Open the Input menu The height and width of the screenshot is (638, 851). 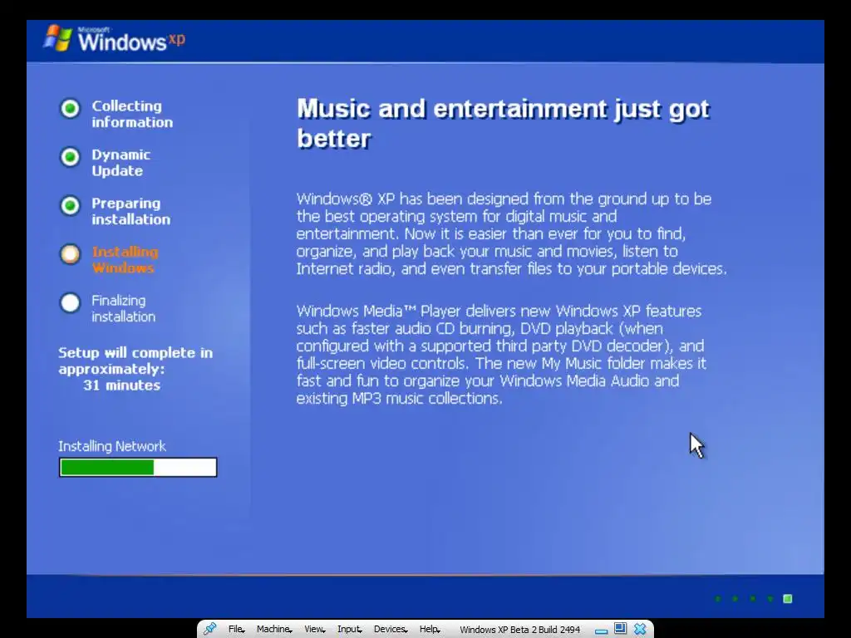(350, 630)
